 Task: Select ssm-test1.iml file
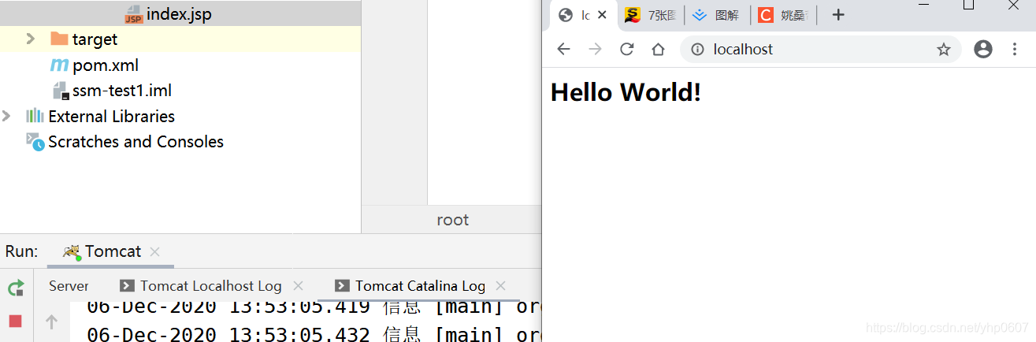click(x=122, y=91)
